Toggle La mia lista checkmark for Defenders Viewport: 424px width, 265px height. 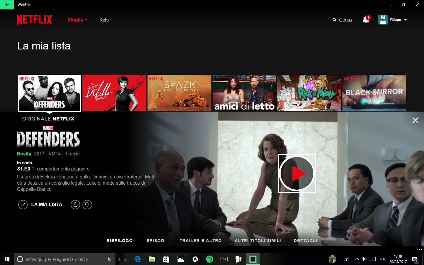(x=23, y=204)
